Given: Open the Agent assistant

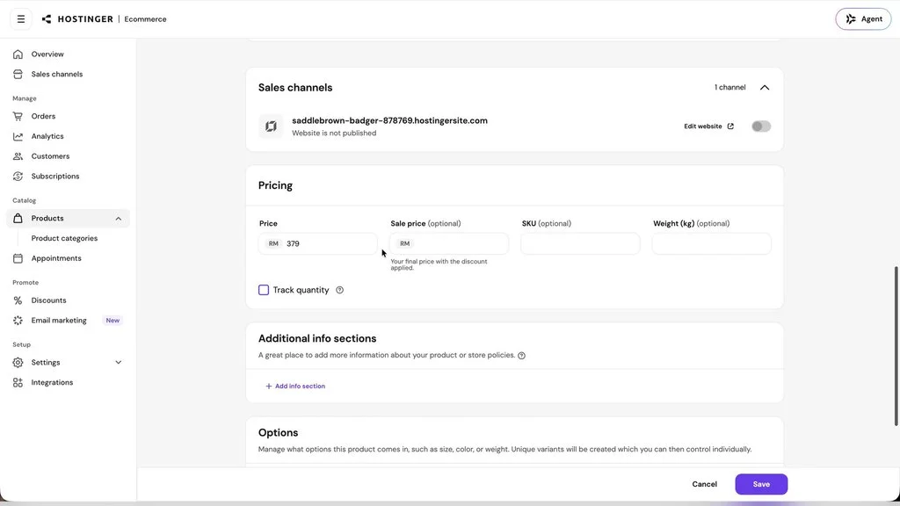Looking at the screenshot, I should (x=863, y=19).
